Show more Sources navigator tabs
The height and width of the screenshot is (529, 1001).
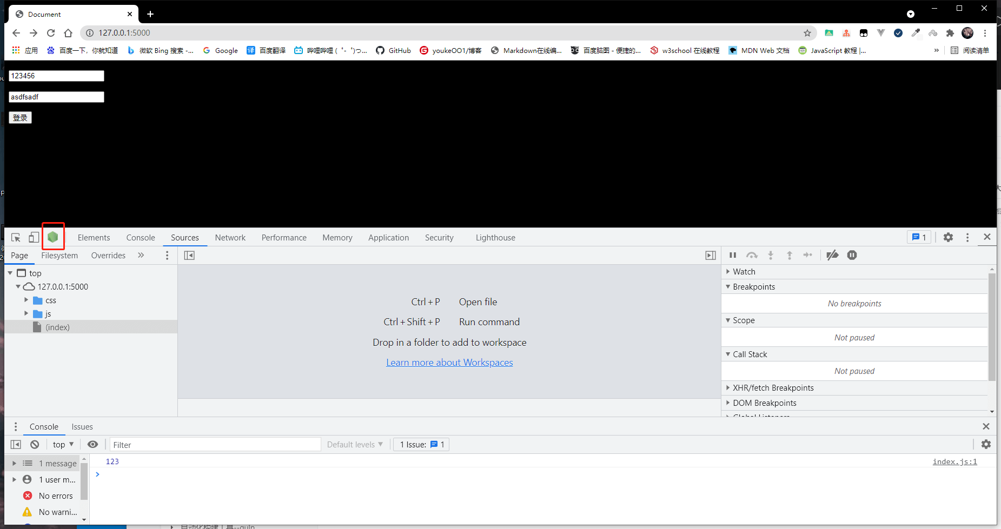click(141, 256)
